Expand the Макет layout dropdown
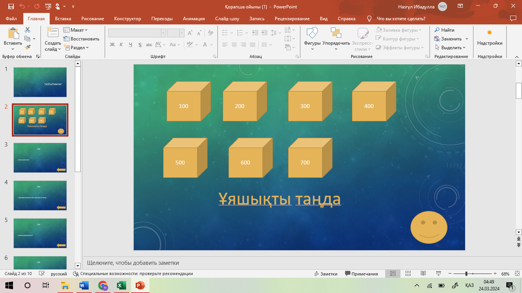522x293 pixels. point(76,30)
